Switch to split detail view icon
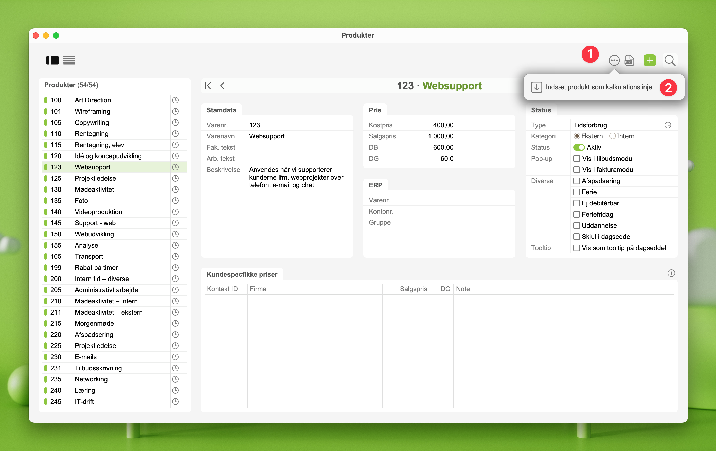Image resolution: width=716 pixels, height=451 pixels. [52, 60]
